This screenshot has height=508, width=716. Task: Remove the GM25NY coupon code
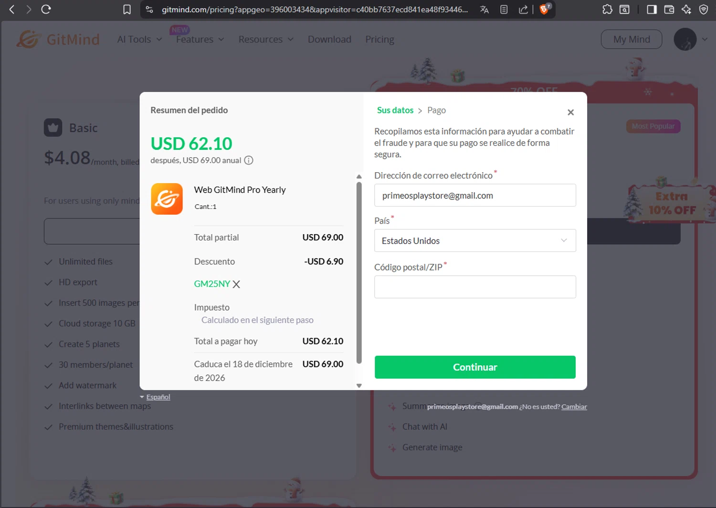[x=236, y=284]
